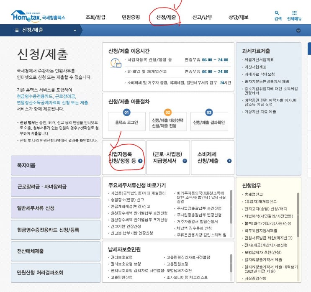The height and width of the screenshot is (292, 311).
Task: Open 전자고지(송달) 신청/해지 link
Action: coord(265,209)
